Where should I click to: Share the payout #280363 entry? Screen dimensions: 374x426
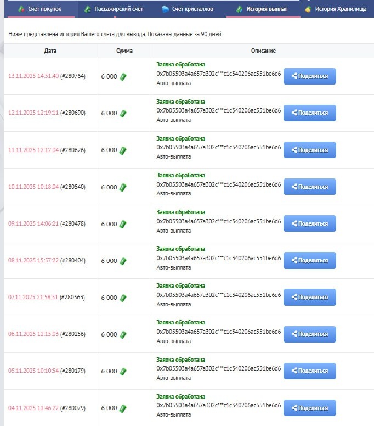[309, 297]
